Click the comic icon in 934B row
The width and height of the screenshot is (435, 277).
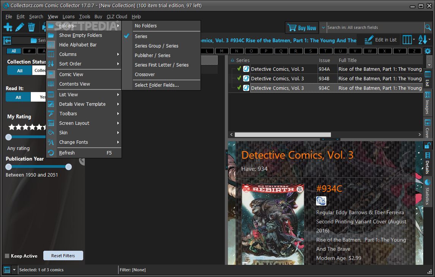[x=246, y=79]
